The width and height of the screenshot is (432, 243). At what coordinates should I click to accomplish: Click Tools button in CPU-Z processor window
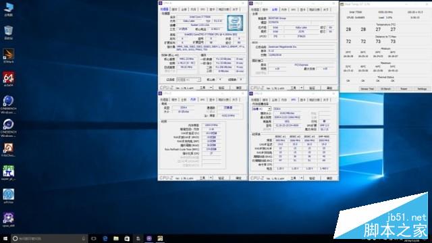(x=202, y=88)
